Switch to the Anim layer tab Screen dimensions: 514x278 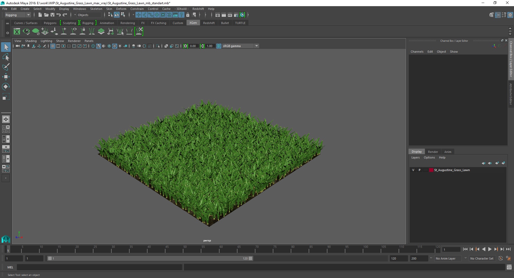coord(448,152)
